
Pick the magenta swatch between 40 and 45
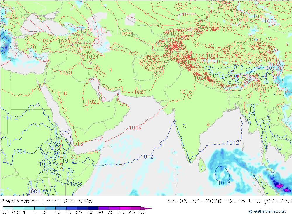coord(125,208)
